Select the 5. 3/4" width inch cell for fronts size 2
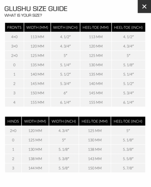This screenshot has width=151, height=187. tap(65, 84)
